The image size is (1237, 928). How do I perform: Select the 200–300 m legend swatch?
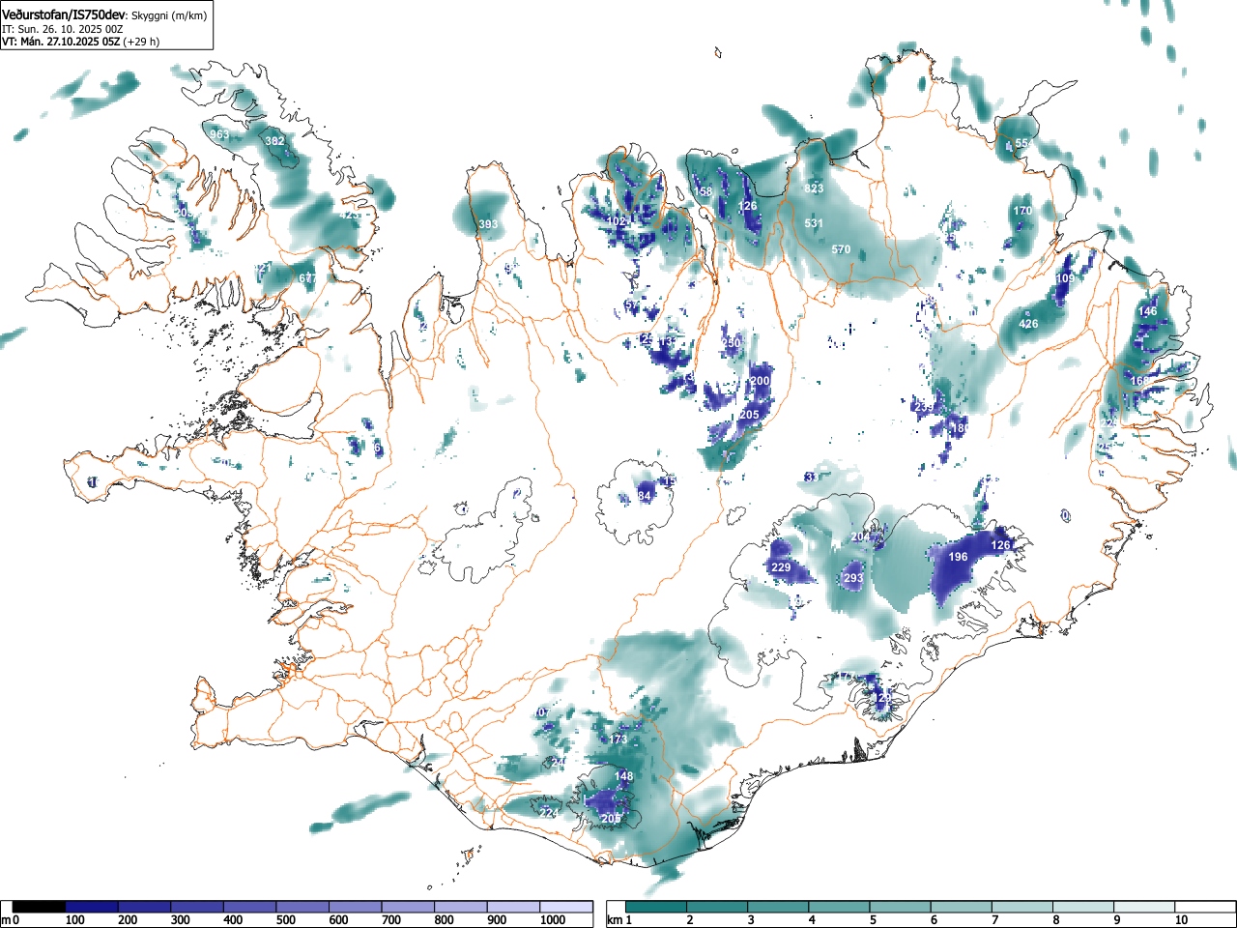[145, 907]
